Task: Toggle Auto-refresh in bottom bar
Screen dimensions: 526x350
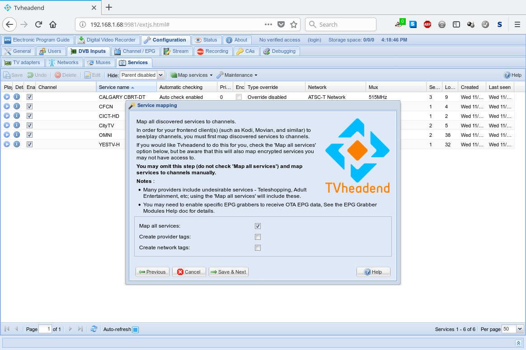Action: pos(135,330)
